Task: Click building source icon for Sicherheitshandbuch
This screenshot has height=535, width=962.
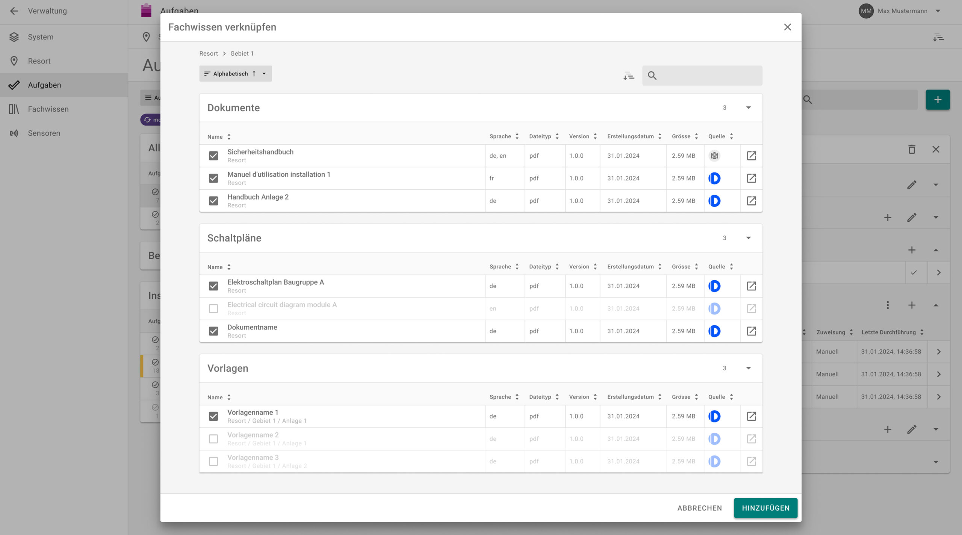Action: click(x=714, y=156)
